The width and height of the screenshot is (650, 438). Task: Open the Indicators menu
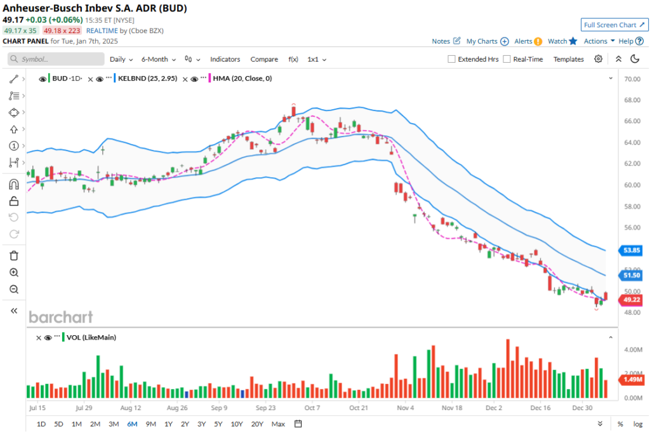[x=225, y=59]
